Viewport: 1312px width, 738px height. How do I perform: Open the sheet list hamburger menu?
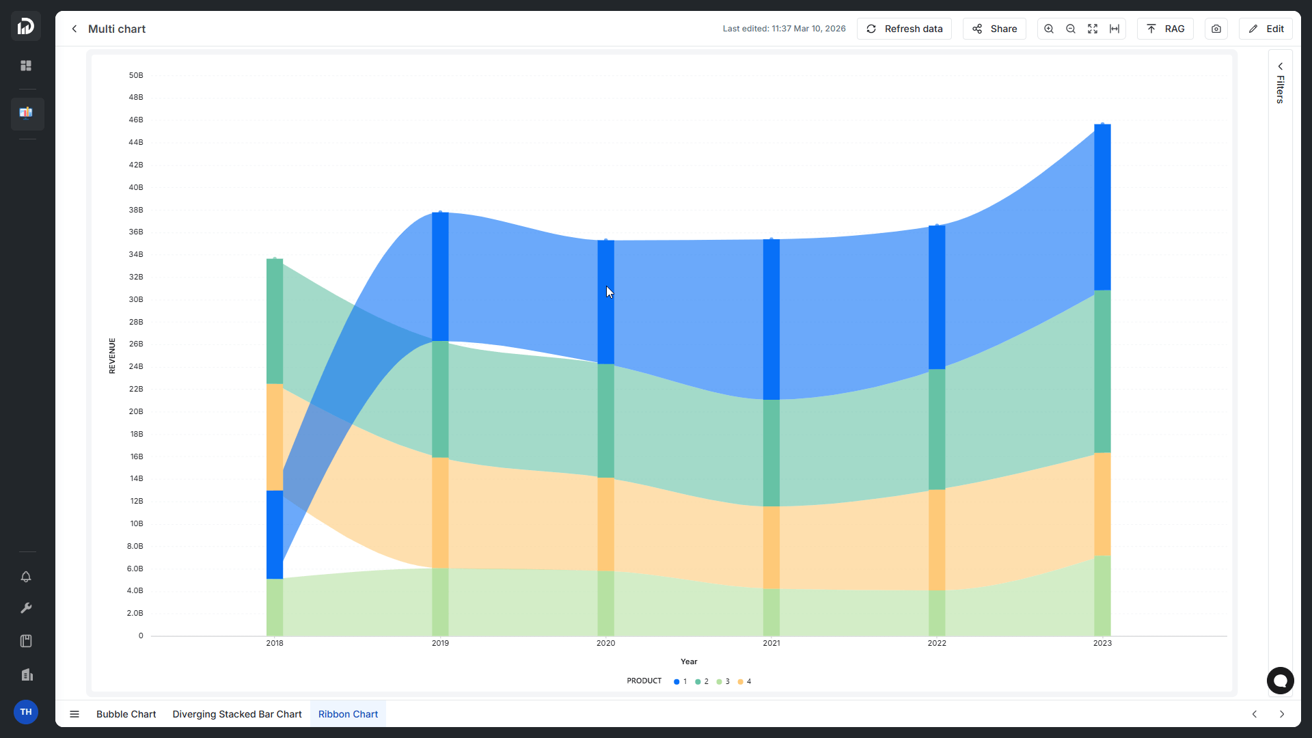click(x=74, y=714)
